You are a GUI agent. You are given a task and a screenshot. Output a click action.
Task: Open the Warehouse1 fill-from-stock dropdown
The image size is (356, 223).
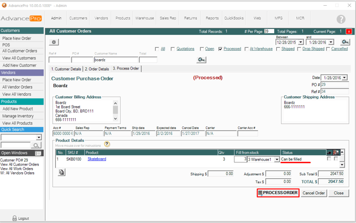[x=277, y=159]
